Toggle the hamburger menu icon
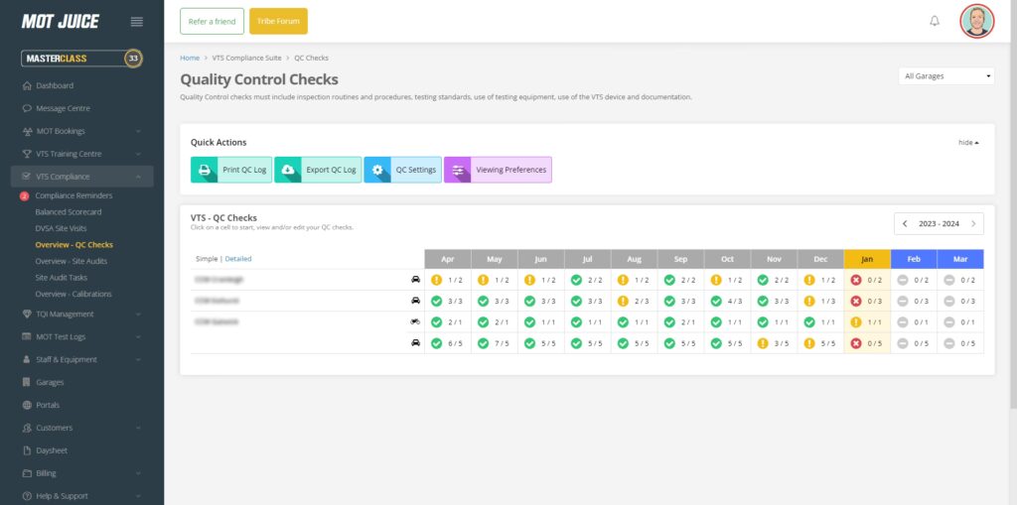This screenshot has width=1017, height=505. click(x=137, y=22)
